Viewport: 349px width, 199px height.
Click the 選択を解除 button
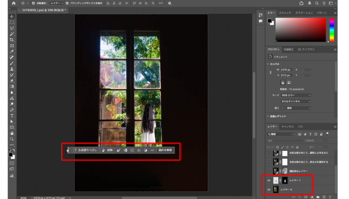pos(165,150)
